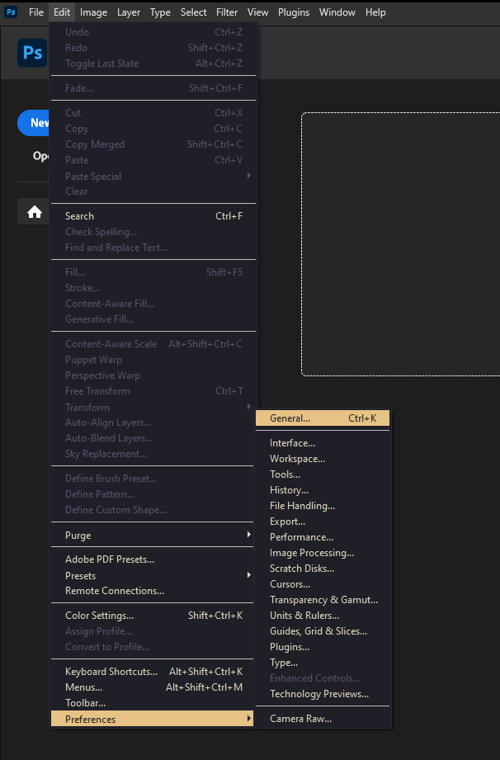The height and width of the screenshot is (760, 500).
Task: Open Menus customization dialog
Action: pos(153,687)
